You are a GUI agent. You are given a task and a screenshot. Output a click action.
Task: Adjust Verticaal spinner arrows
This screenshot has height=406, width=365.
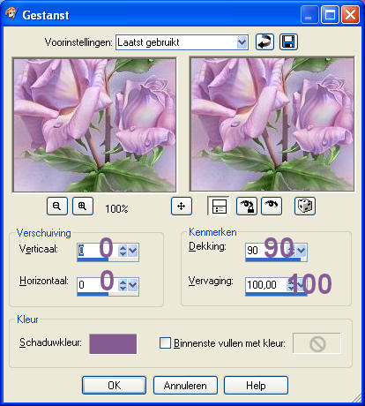tap(123, 251)
